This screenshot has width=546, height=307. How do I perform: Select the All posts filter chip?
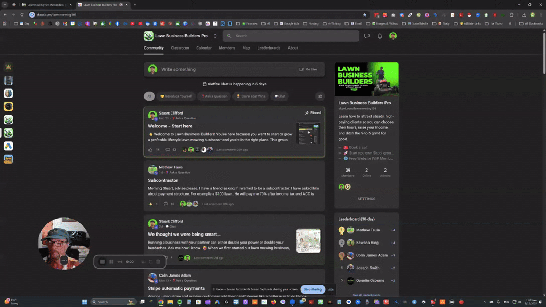(149, 96)
